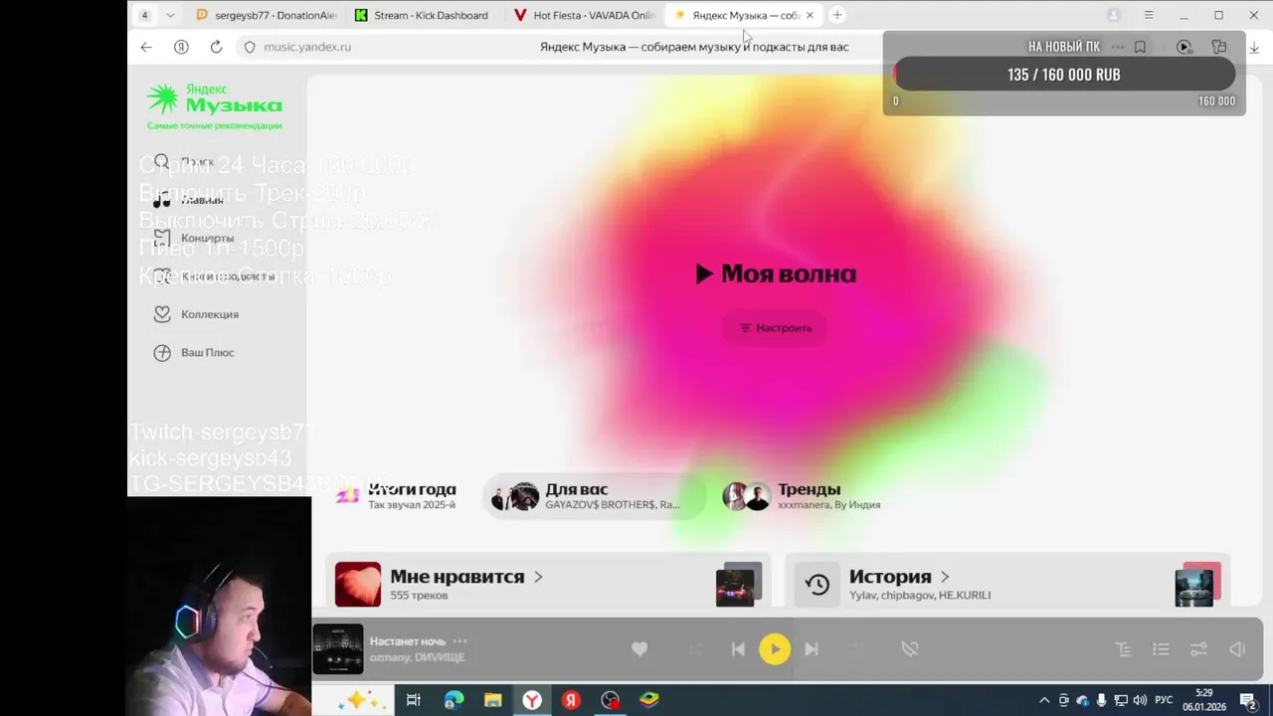Screen dimensions: 1273x716
Task: Open Windows notification center icon
Action: click(1247, 700)
